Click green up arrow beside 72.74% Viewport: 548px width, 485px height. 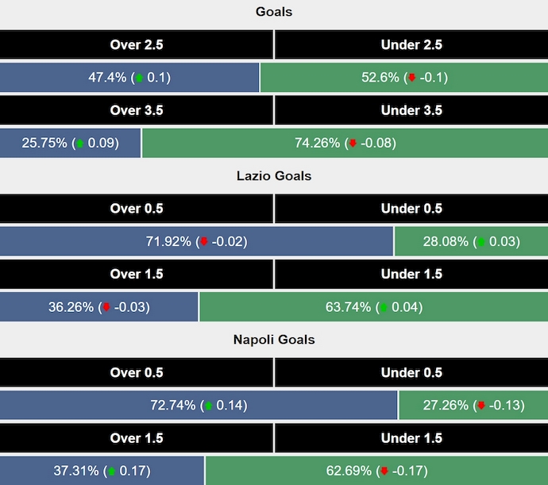(208, 406)
